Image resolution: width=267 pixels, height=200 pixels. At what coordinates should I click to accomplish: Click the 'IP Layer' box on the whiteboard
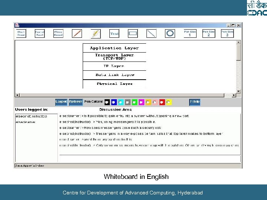tap(115, 66)
